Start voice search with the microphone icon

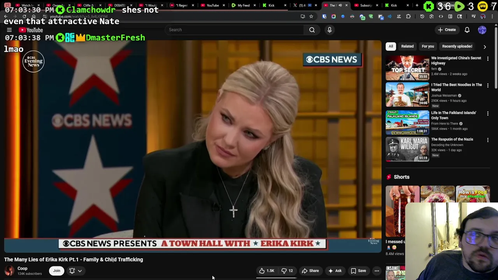click(x=330, y=30)
